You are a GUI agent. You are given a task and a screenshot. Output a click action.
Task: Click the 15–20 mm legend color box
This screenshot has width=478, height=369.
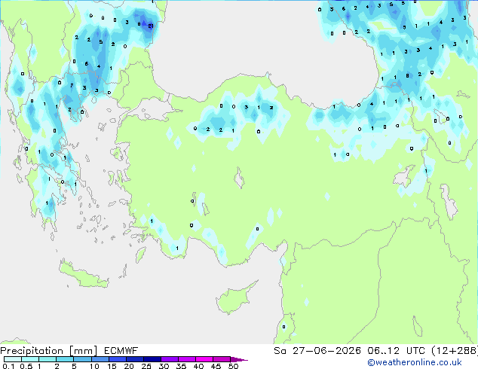coord(117,359)
